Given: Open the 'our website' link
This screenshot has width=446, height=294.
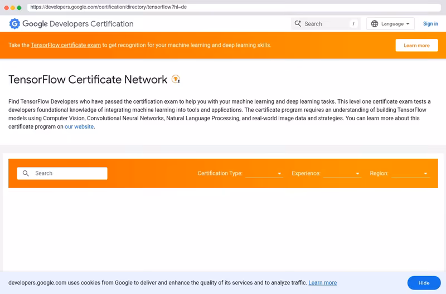Looking at the screenshot, I should [x=79, y=127].
